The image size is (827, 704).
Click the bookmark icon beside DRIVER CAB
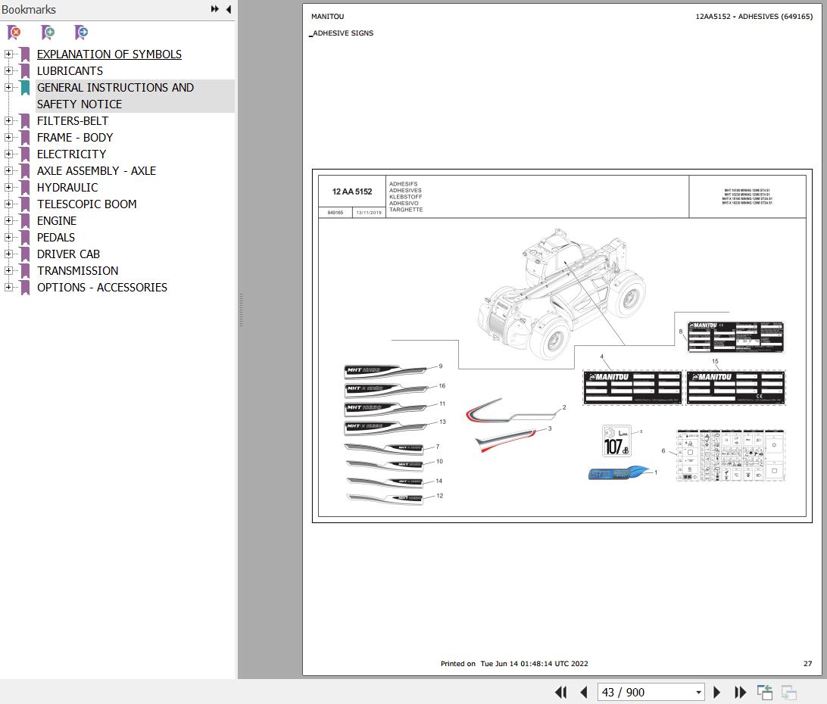coord(25,254)
